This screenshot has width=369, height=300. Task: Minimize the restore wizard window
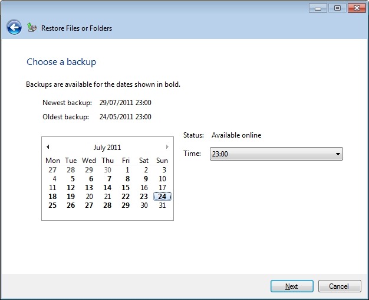(318, 8)
